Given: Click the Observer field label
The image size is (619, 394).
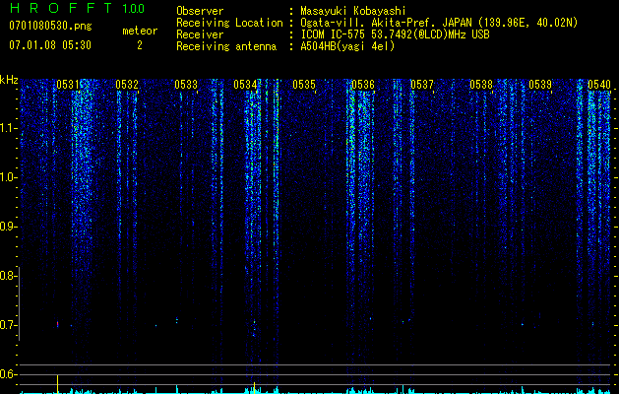Looking at the screenshot, I should tap(200, 11).
